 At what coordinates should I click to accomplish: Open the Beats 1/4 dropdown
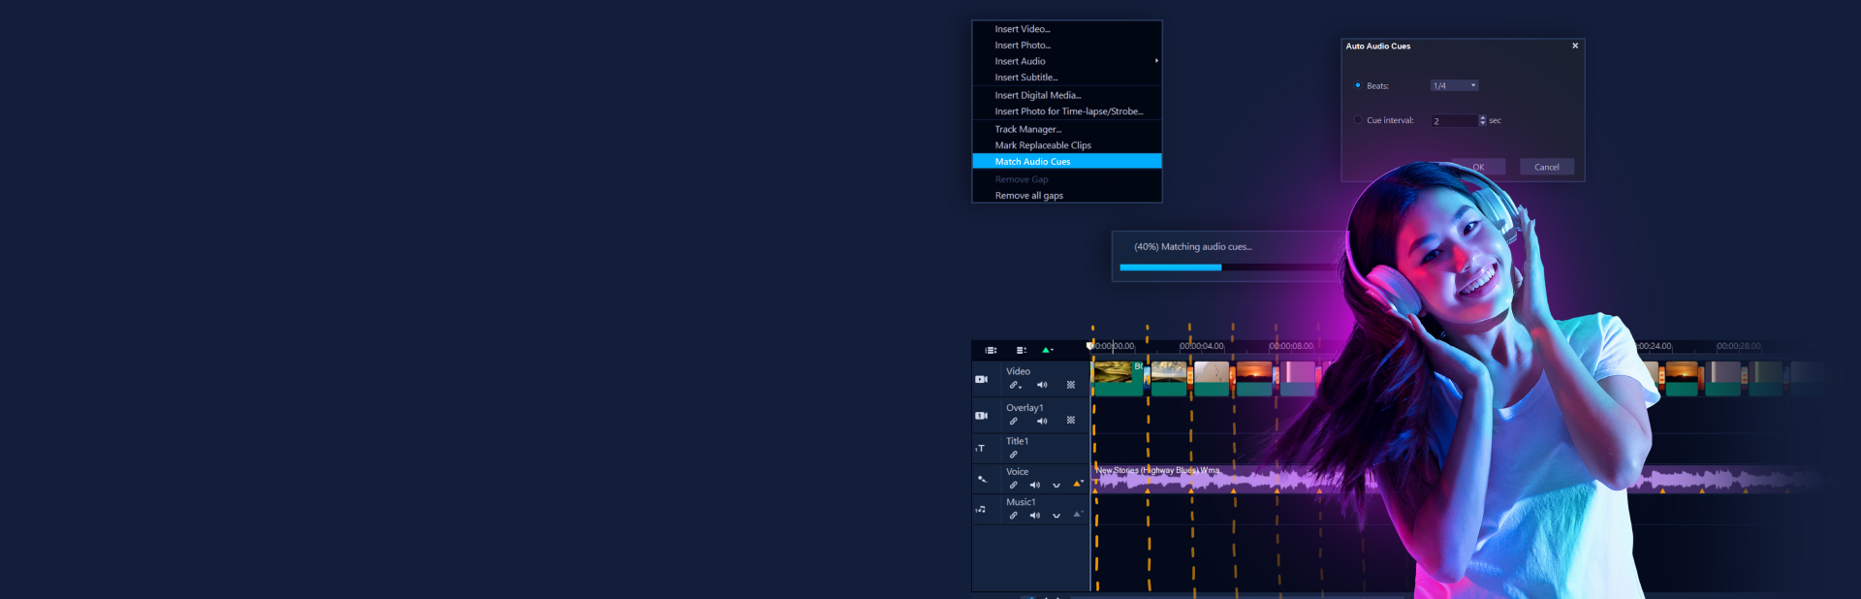pos(1455,85)
